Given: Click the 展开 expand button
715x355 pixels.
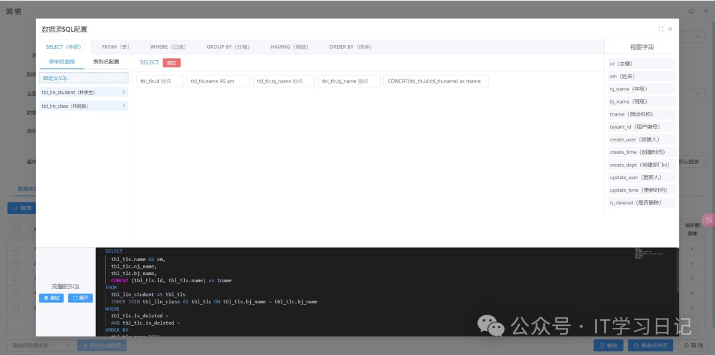Looking at the screenshot, I should coord(80,298).
